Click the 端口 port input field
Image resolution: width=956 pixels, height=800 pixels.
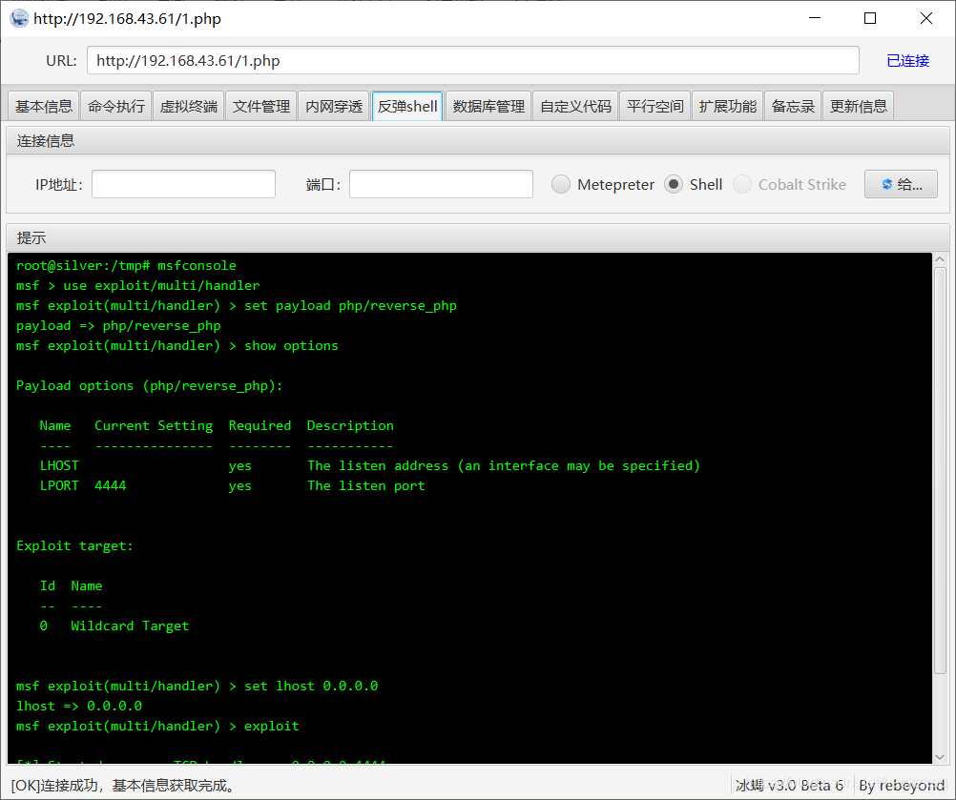point(441,184)
